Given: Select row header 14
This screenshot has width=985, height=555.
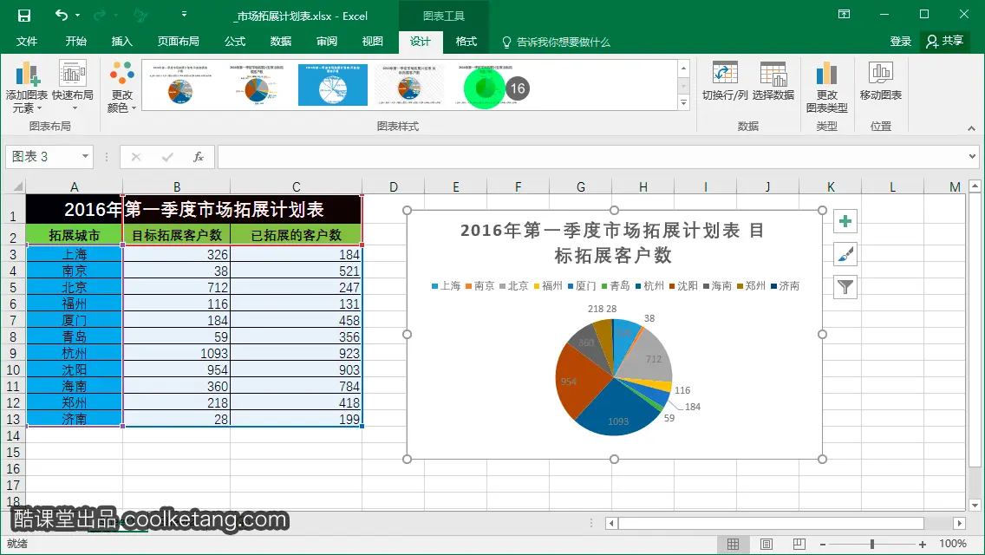Looking at the screenshot, I should tap(12, 435).
